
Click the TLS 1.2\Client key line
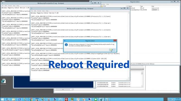[x=71, y=16]
